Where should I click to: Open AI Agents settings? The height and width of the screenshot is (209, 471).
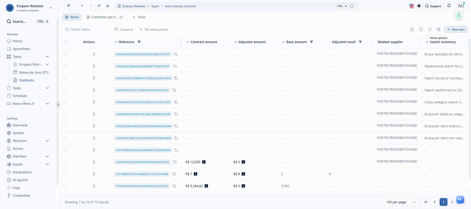pos(20,180)
